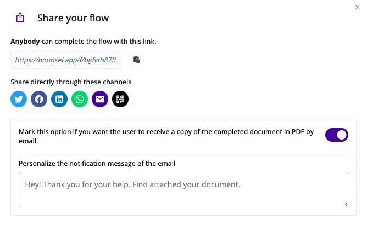Share the flow on Twitter
This screenshot has height=226, width=367.
[x=19, y=99]
